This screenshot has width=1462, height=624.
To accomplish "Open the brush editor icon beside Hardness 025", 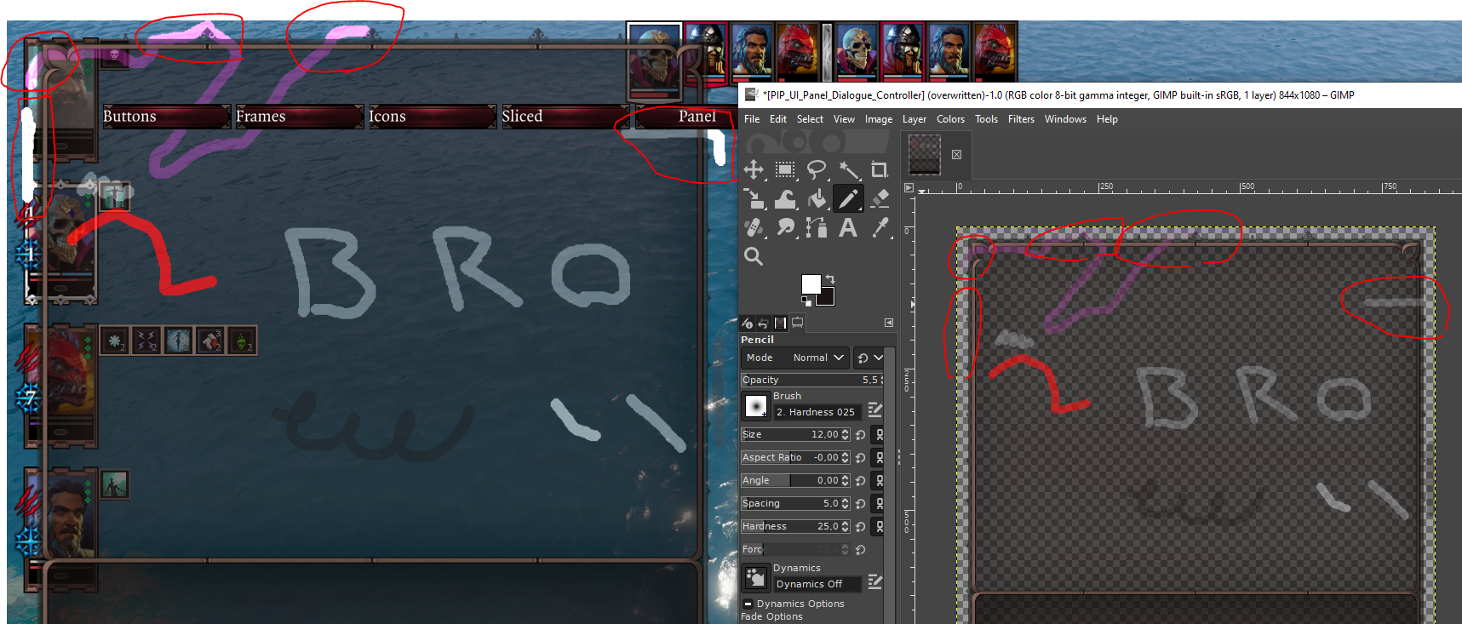I will pyautogui.click(x=874, y=410).
